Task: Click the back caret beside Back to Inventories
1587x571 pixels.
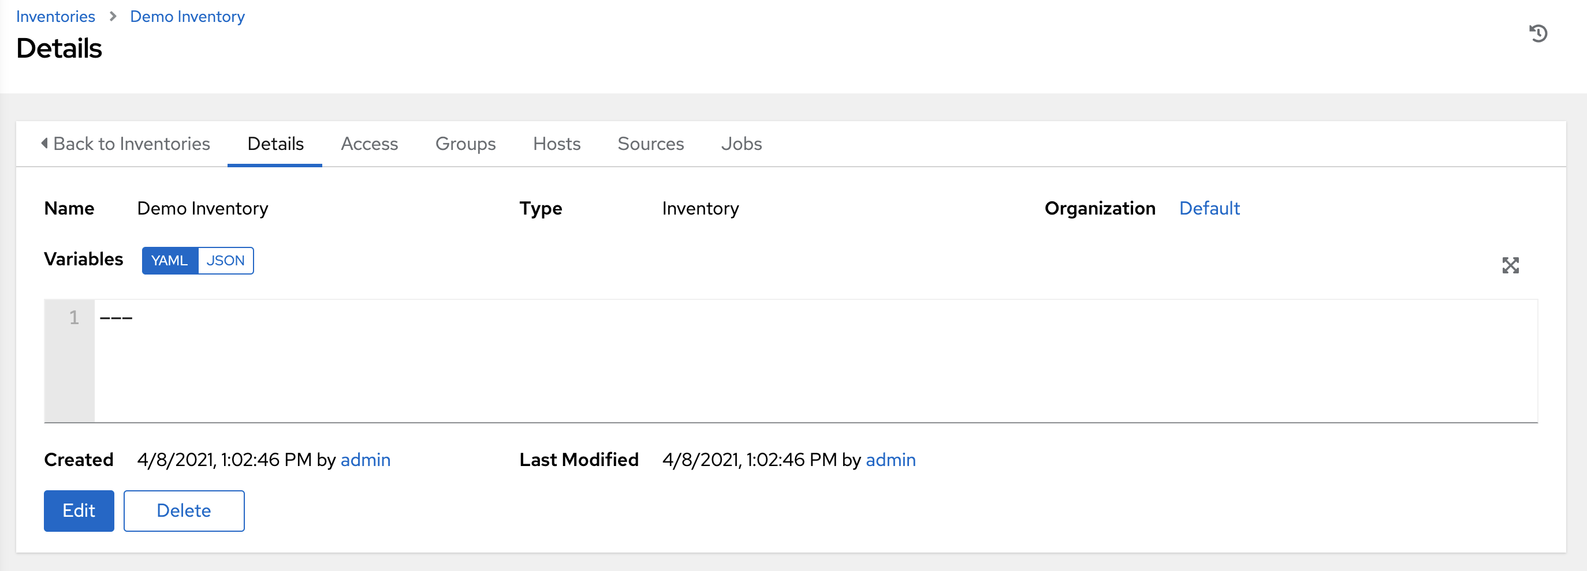Action: coord(44,144)
